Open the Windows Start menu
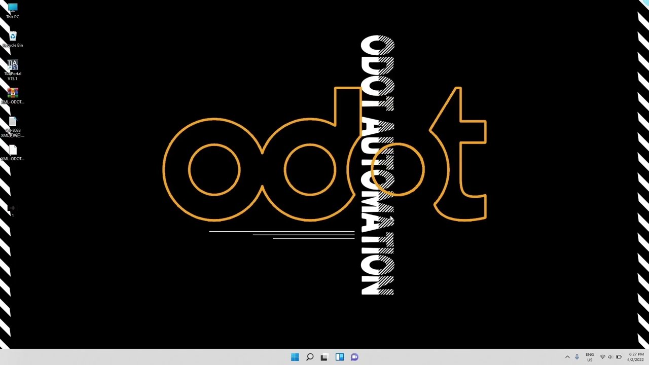649x365 pixels. click(x=295, y=357)
